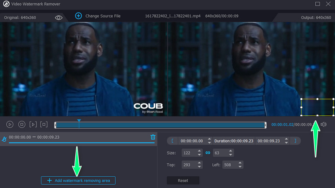Click the timeline playhead marker

(x=79, y=121)
